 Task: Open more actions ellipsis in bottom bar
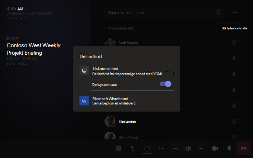[x=161, y=148]
